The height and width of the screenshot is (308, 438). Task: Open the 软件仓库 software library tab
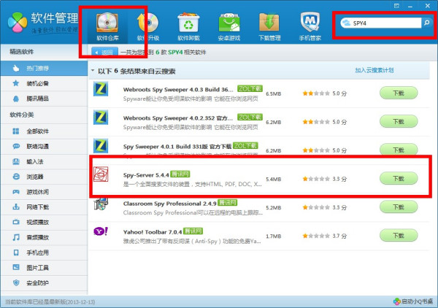point(107,26)
